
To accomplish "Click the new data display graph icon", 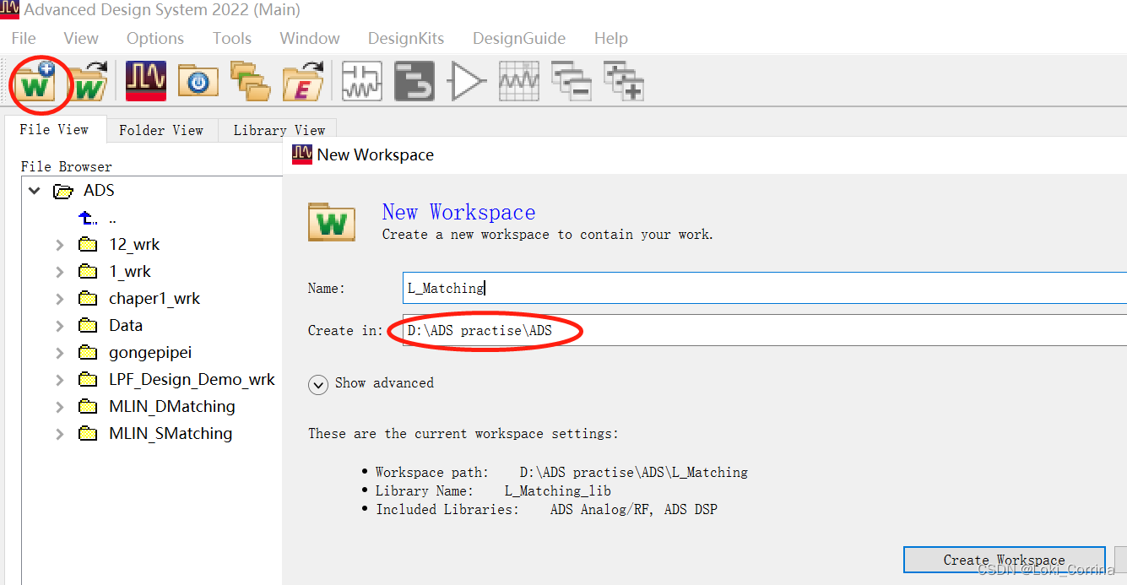I will 519,81.
